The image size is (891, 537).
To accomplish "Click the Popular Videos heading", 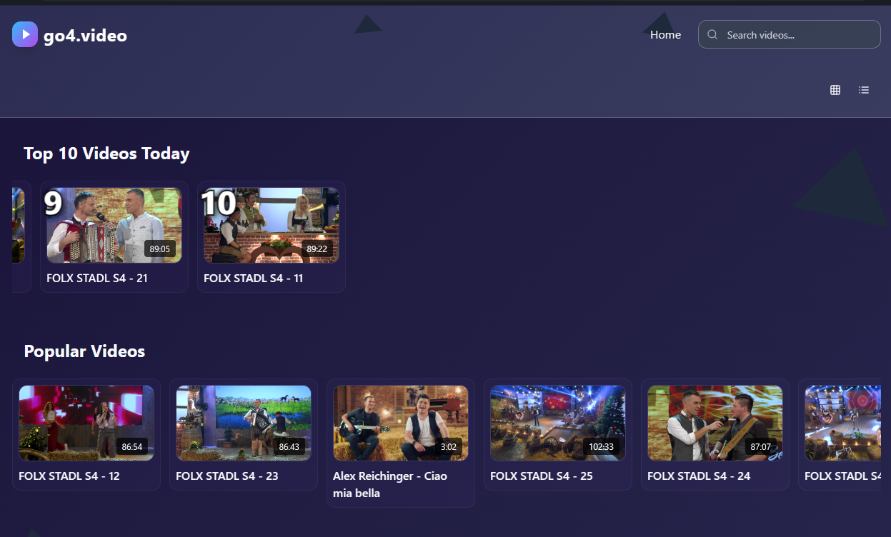I will coord(84,351).
